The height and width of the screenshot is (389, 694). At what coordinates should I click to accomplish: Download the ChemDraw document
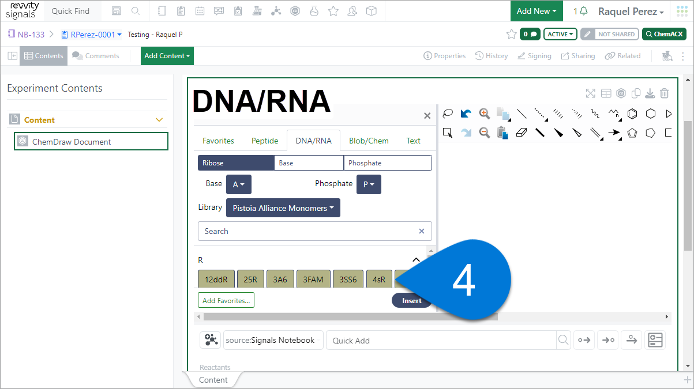[650, 93]
